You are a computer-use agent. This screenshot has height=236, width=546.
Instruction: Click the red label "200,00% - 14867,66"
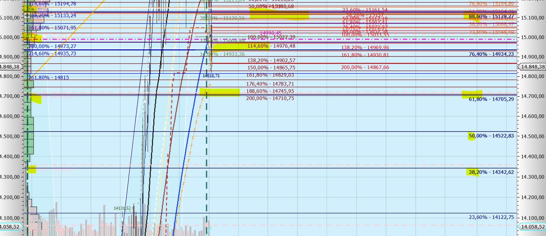click(365, 67)
